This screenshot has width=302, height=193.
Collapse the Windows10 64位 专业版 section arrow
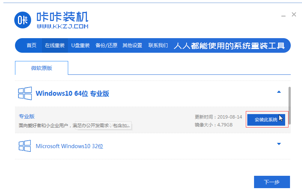(279, 92)
